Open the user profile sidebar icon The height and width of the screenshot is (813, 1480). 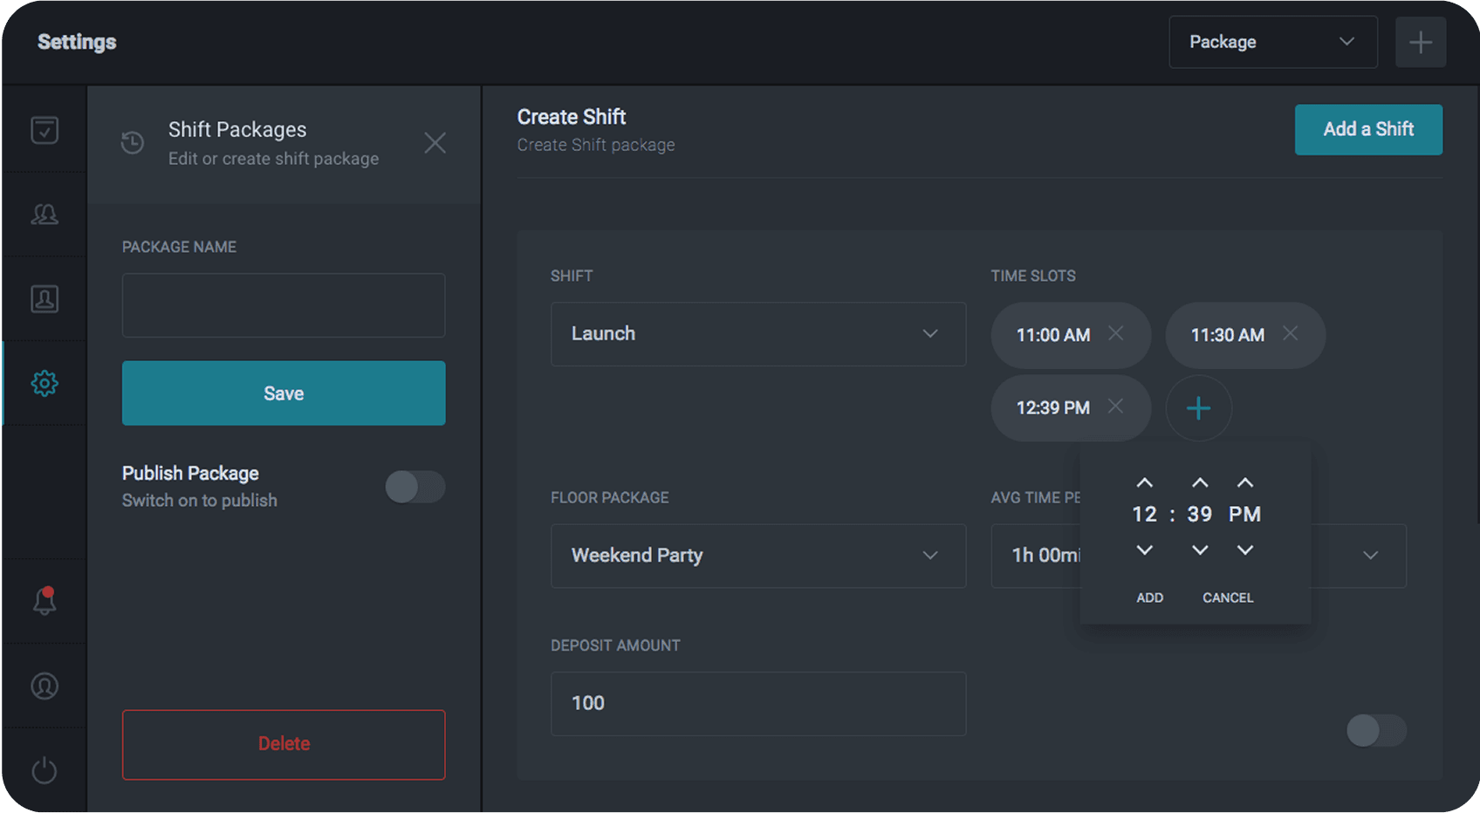click(x=45, y=686)
